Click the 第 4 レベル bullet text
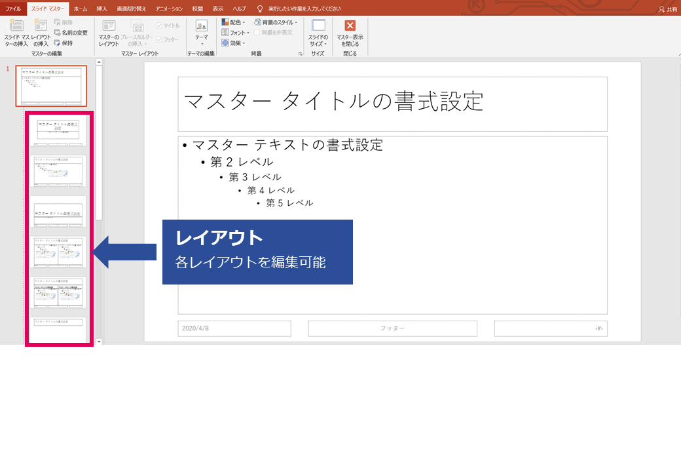The width and height of the screenshot is (681, 472). point(271,190)
